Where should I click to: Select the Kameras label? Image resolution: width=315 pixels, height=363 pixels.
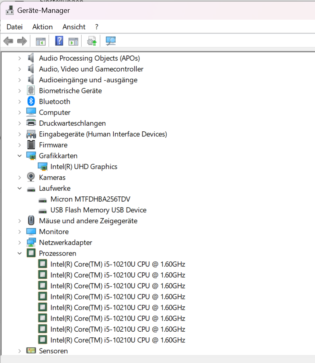coord(52,177)
